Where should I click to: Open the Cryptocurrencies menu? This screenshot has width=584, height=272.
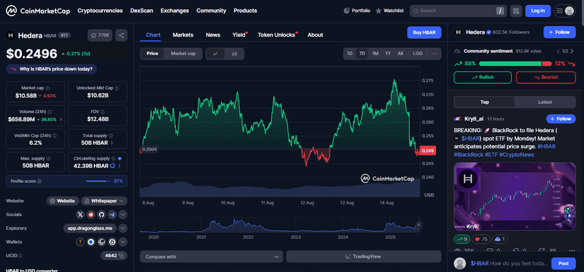click(100, 11)
